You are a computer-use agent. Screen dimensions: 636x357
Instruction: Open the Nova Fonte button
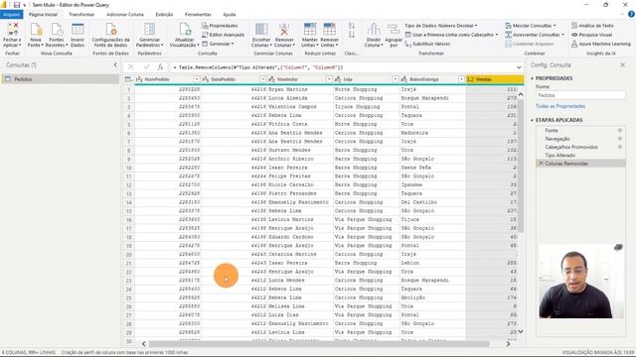(x=36, y=35)
